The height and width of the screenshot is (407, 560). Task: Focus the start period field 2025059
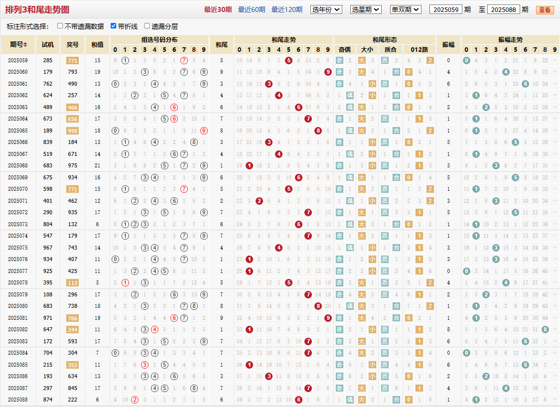[x=446, y=9]
